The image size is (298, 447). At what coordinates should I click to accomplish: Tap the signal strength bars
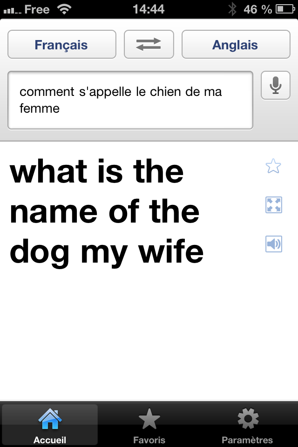pos(12,11)
